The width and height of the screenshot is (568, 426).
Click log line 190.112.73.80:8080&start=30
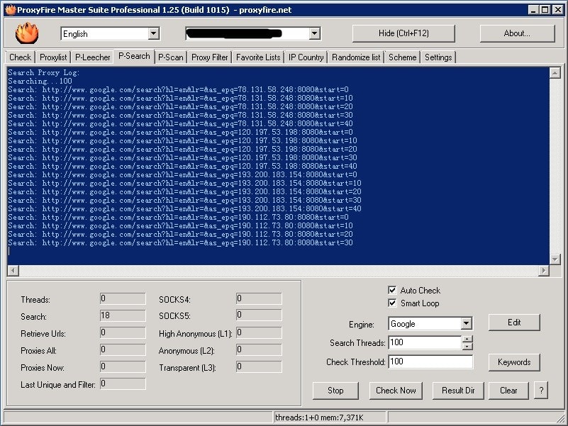[180, 242]
